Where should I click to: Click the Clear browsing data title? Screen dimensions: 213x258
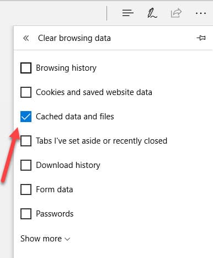click(74, 38)
